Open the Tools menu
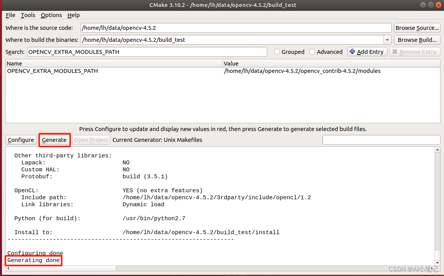 (x=28, y=15)
